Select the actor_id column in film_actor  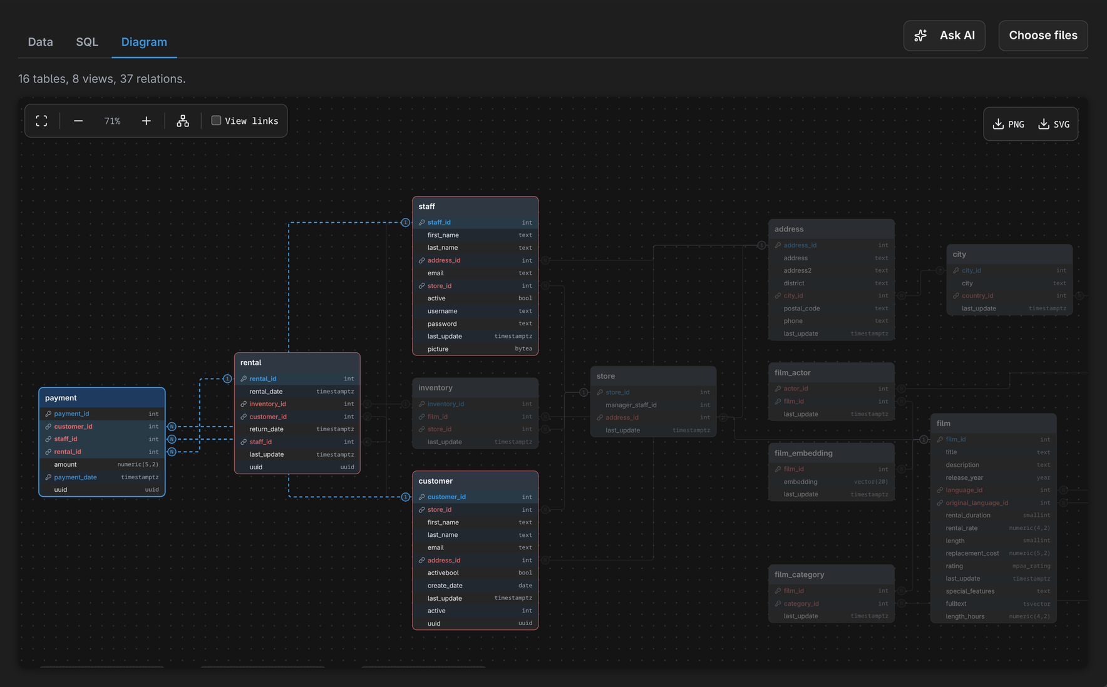pyautogui.click(x=832, y=389)
